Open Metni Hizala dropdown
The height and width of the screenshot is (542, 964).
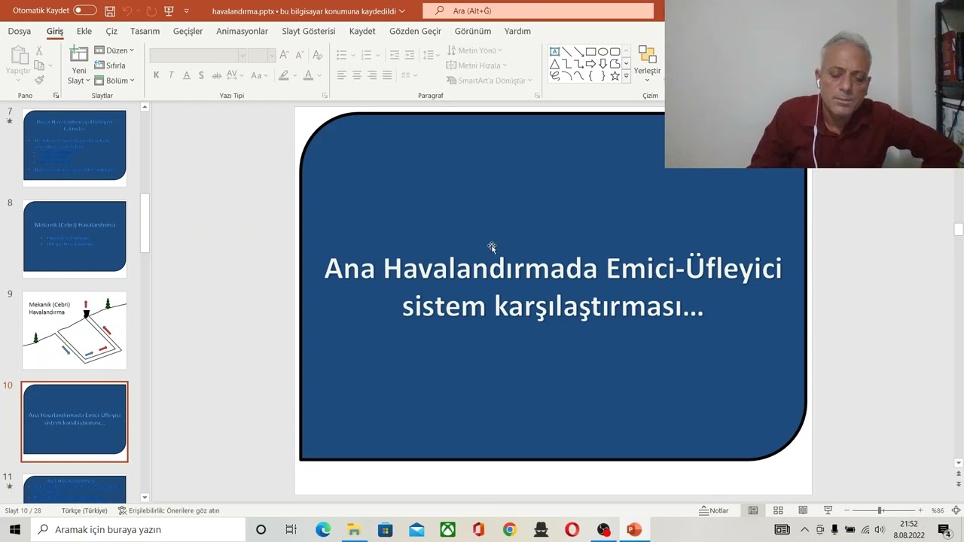[x=477, y=65]
